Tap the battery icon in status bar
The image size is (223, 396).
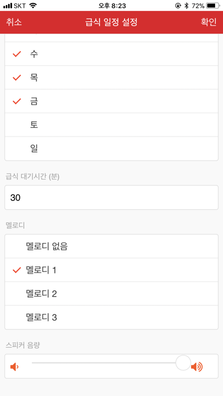(213, 6)
